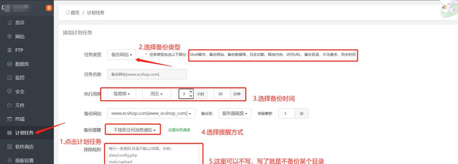458x164 pixels.
Task: Click the minute input field showing 30
Action: 222,94
